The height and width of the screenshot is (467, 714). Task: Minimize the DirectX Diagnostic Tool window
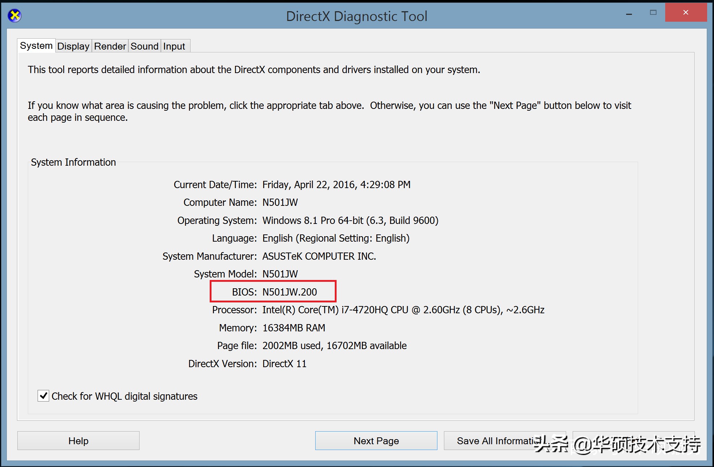coord(629,14)
